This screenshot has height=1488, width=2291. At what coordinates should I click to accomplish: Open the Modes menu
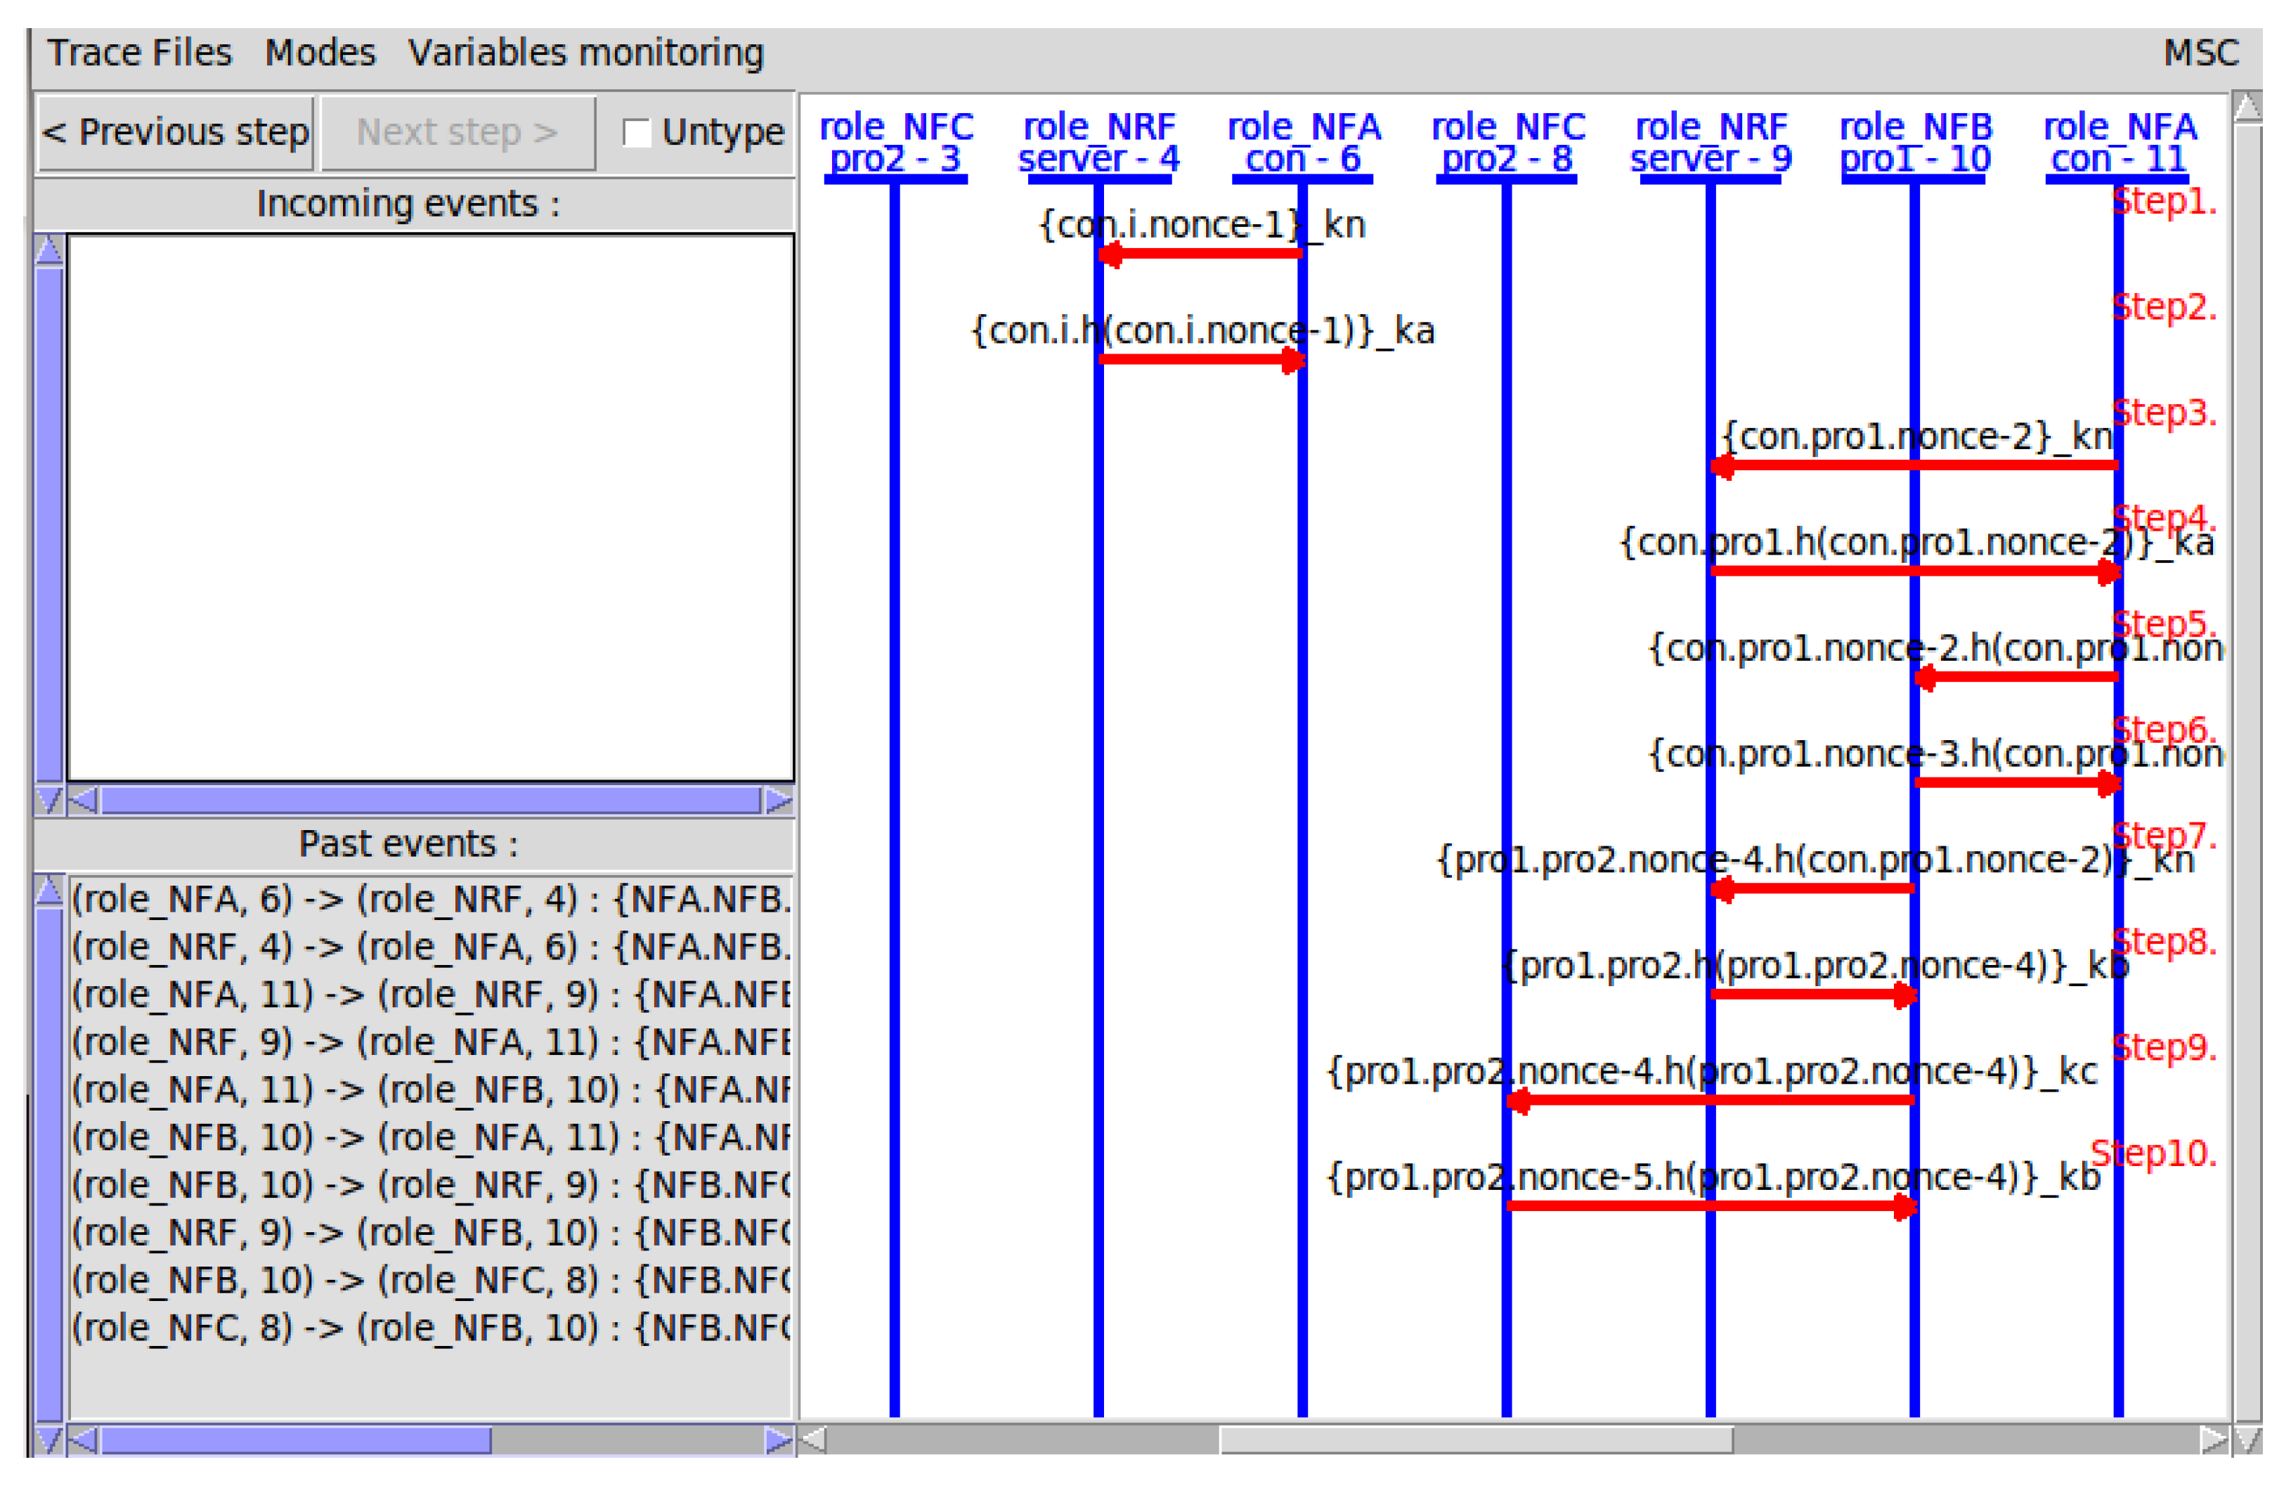click(320, 52)
